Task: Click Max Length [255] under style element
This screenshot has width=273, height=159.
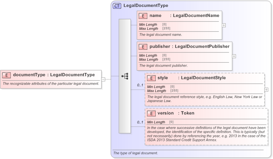Action: click(163, 91)
